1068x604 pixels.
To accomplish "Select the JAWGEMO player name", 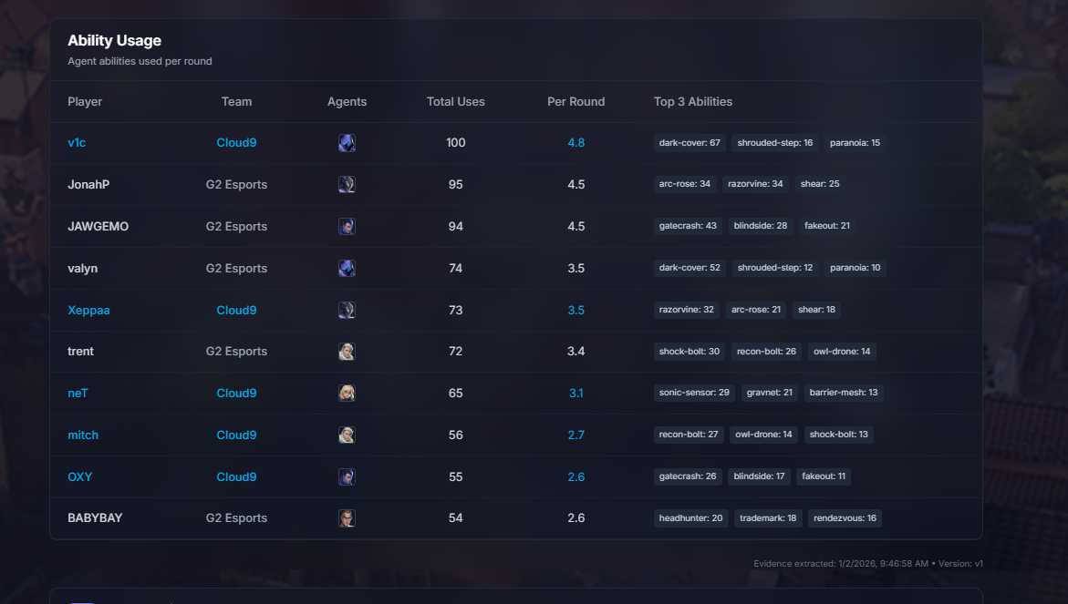I will 99,227.
